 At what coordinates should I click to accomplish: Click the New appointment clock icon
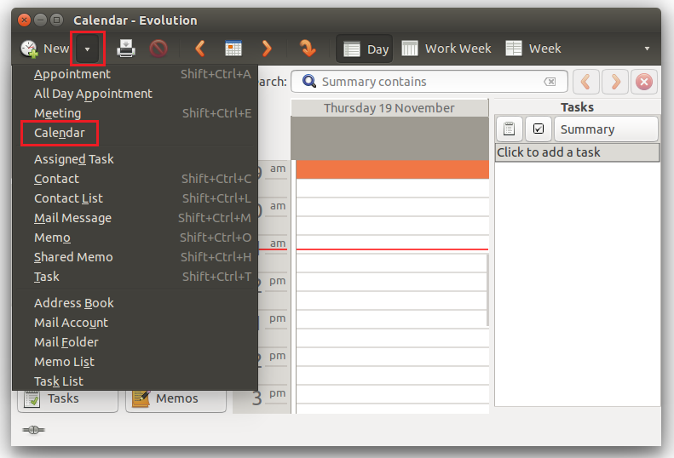pos(29,49)
